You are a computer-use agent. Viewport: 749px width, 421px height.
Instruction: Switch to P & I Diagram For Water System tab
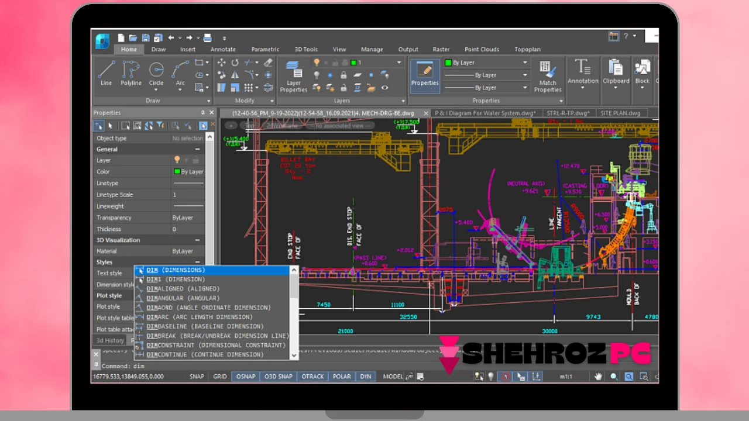click(x=485, y=113)
